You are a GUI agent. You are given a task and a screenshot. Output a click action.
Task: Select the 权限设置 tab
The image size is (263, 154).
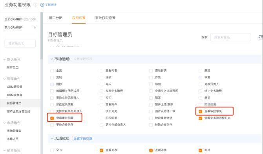[x=79, y=18]
